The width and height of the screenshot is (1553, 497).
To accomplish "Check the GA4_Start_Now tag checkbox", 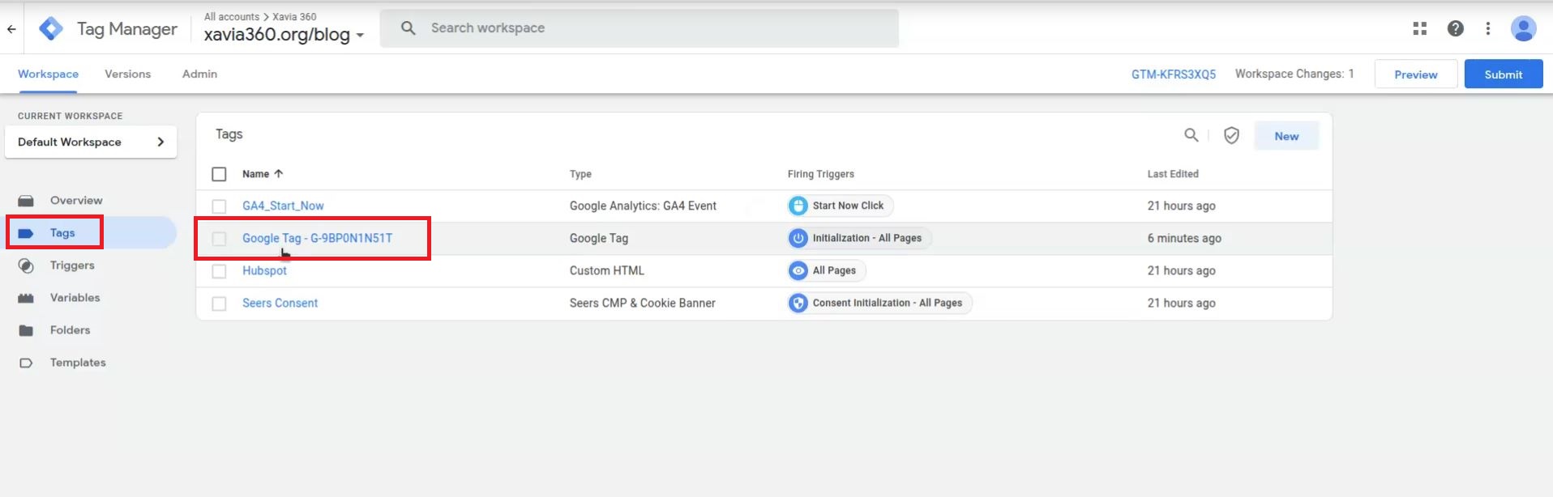I will pos(219,206).
